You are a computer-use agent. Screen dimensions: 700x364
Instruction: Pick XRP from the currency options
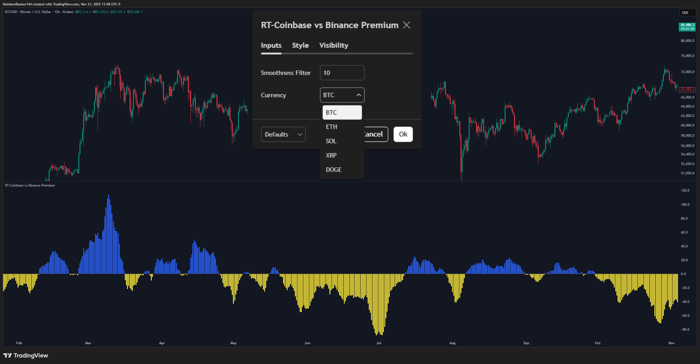(342, 155)
